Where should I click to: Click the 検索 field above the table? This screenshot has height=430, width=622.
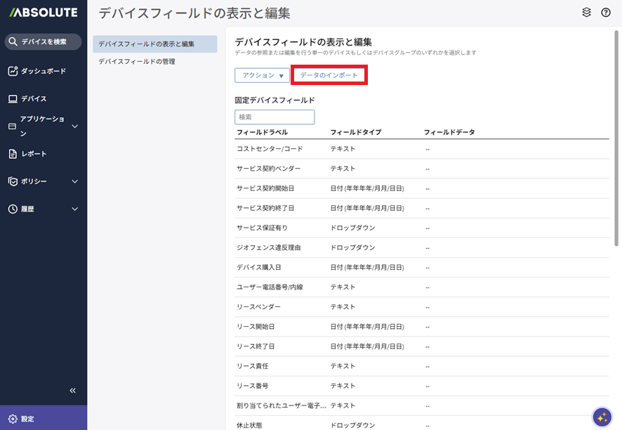pos(274,117)
